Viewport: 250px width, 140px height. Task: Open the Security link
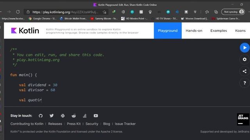(x=92, y=124)
